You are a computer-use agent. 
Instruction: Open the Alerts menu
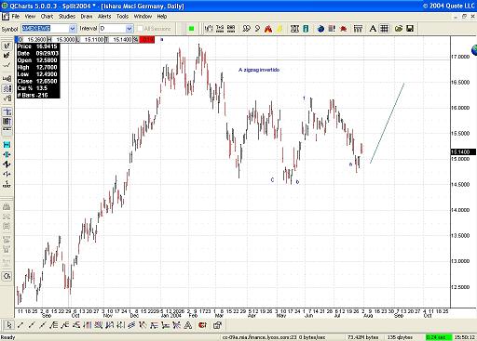(104, 17)
